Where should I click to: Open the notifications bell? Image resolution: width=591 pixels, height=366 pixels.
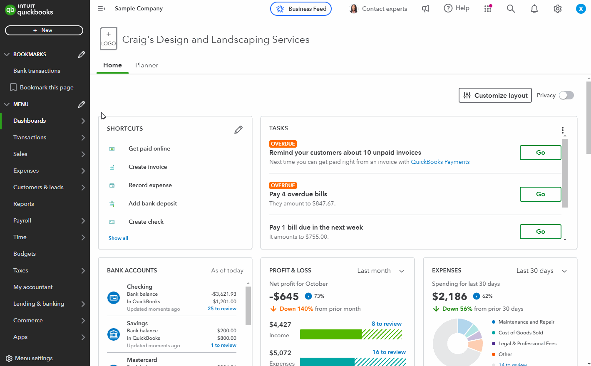[534, 9]
